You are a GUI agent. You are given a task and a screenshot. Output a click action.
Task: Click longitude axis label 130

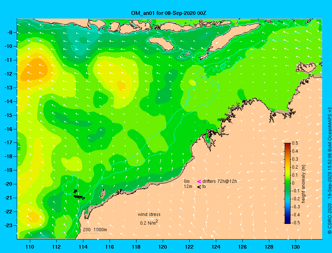296,247
